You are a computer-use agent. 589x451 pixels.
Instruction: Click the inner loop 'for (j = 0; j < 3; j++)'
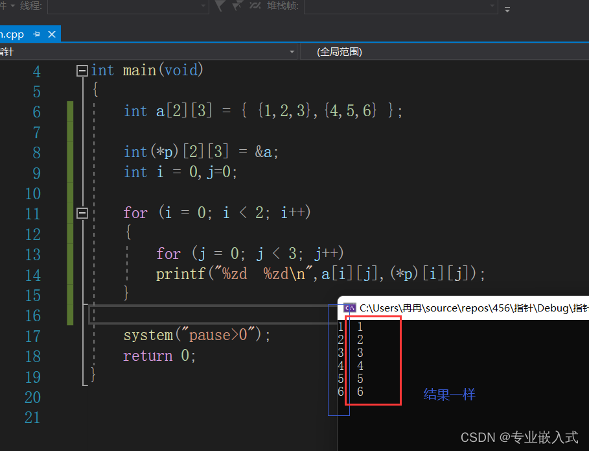[x=250, y=253]
